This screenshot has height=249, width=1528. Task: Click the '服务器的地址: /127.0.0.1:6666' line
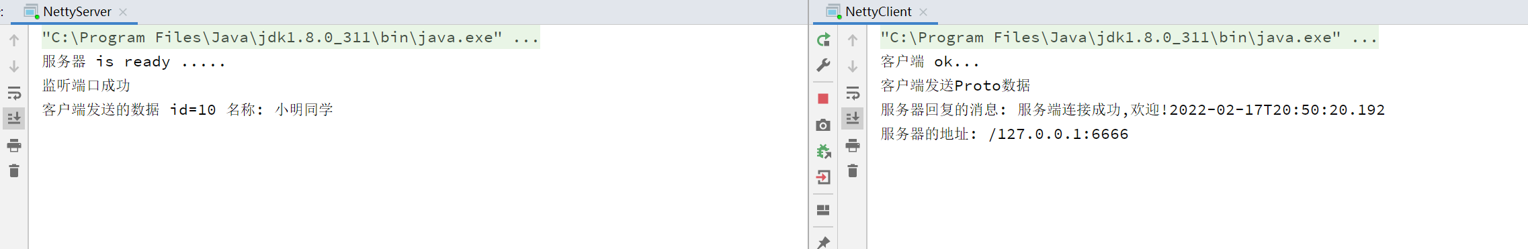(x=1004, y=134)
